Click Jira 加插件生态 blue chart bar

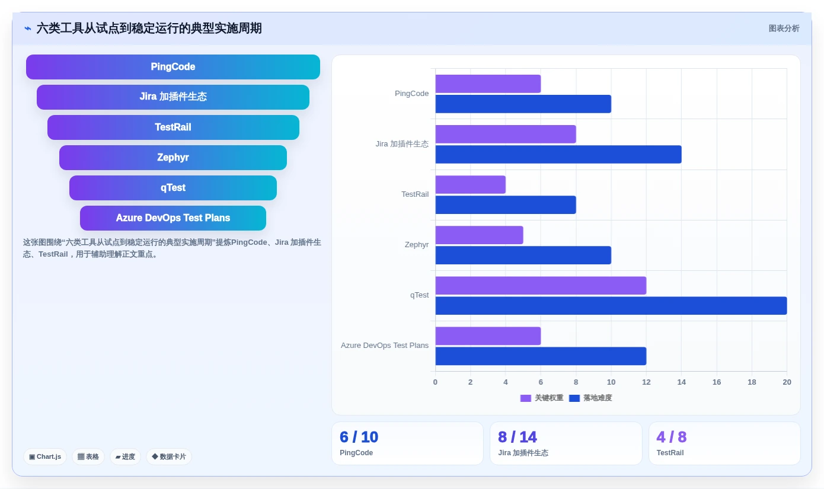(x=558, y=154)
